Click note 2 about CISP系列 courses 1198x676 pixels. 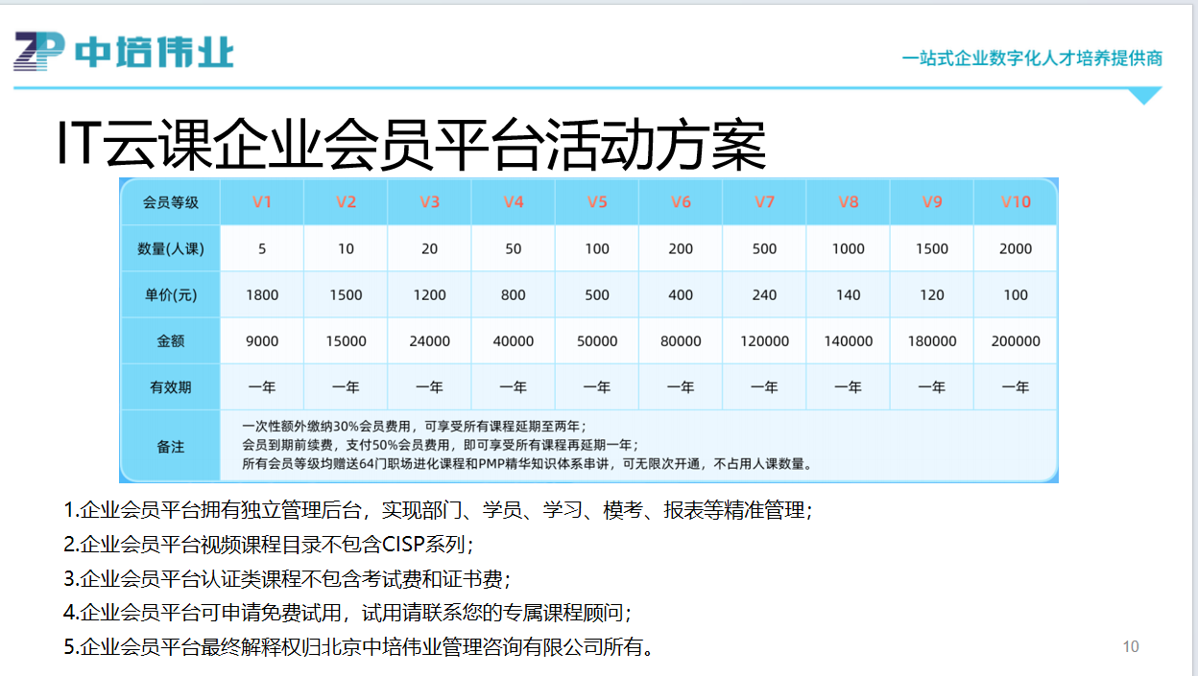(x=272, y=543)
